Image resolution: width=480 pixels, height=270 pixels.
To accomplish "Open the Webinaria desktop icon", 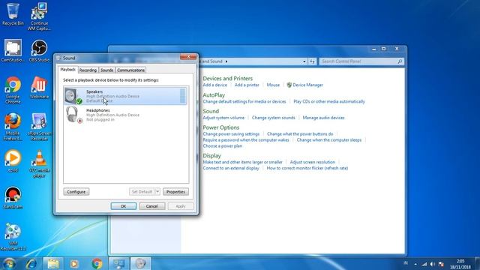I will tap(39, 88).
